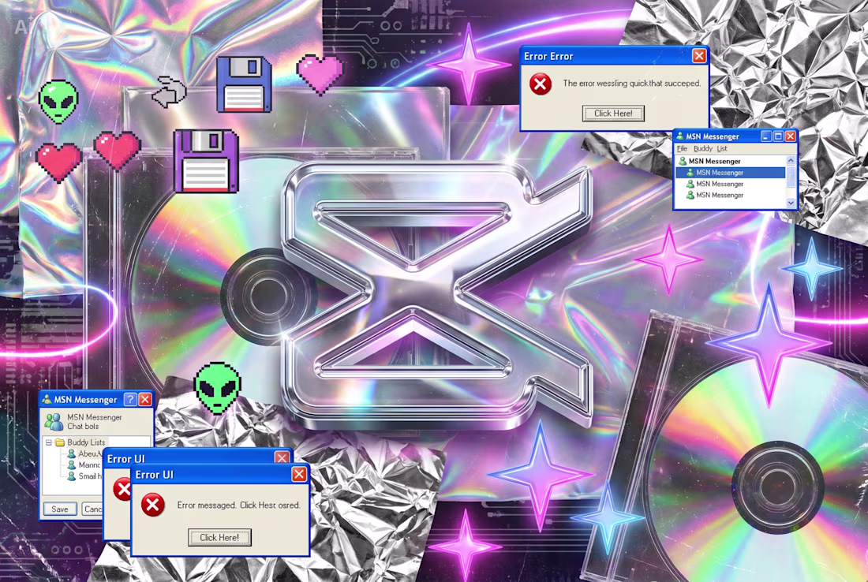Click buddy icon in title bar of the MSN Messenger window with File menu
This screenshot has width=868, height=582.
coord(679,136)
